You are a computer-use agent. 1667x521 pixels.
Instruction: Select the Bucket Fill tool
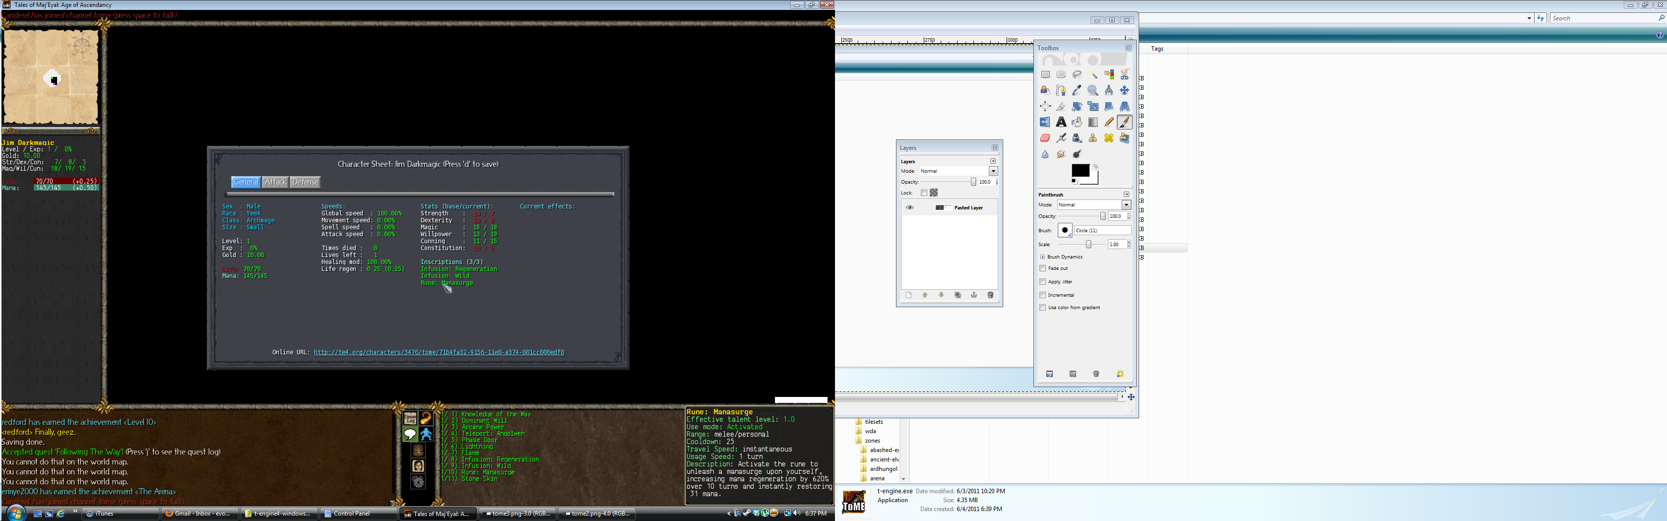click(1078, 123)
